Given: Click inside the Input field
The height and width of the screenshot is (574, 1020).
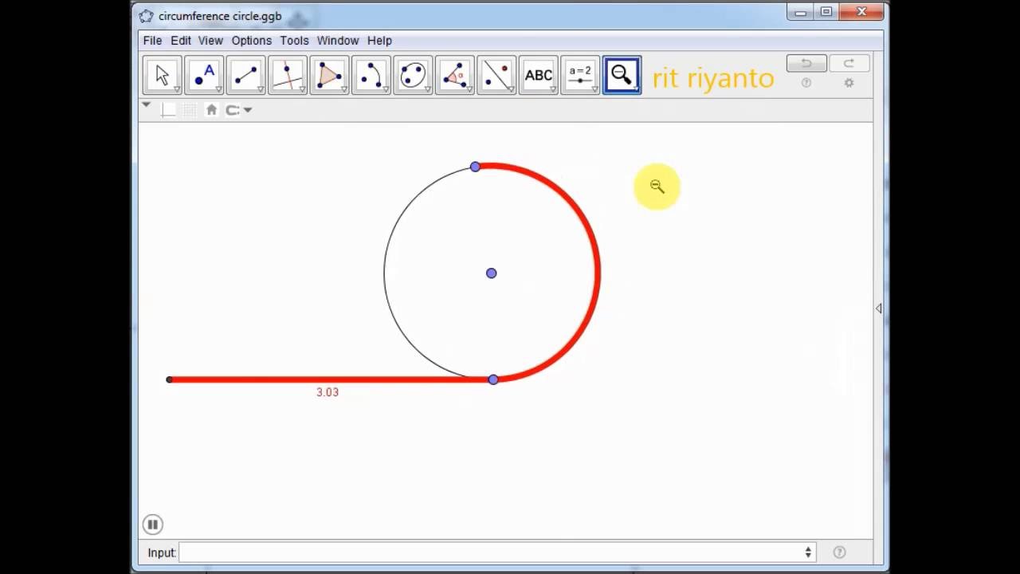Looking at the screenshot, I should click(496, 552).
